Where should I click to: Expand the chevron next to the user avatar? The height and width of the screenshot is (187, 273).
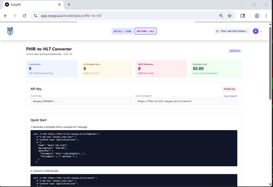coord(261,31)
